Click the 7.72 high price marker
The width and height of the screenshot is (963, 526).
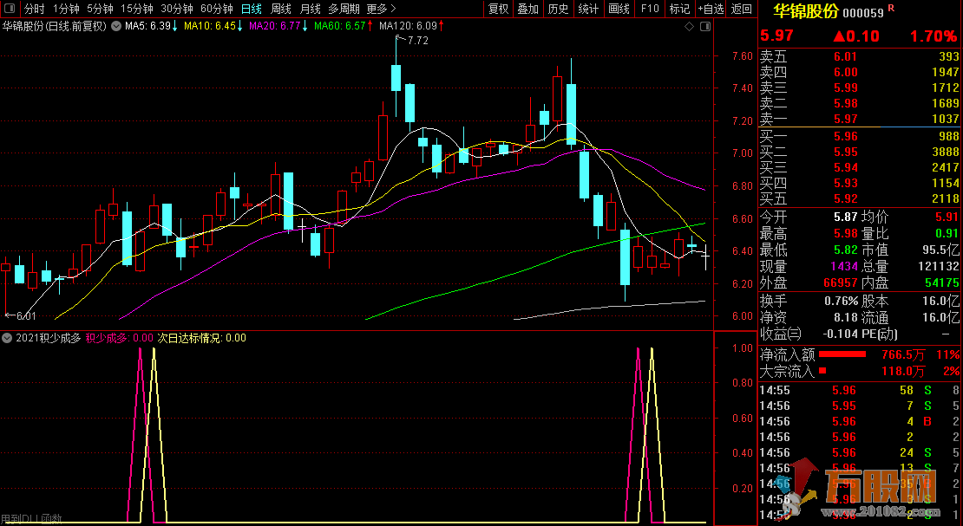[x=417, y=41]
